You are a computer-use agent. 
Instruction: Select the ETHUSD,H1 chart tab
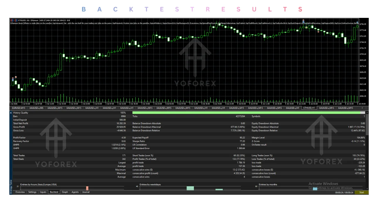[309, 108]
